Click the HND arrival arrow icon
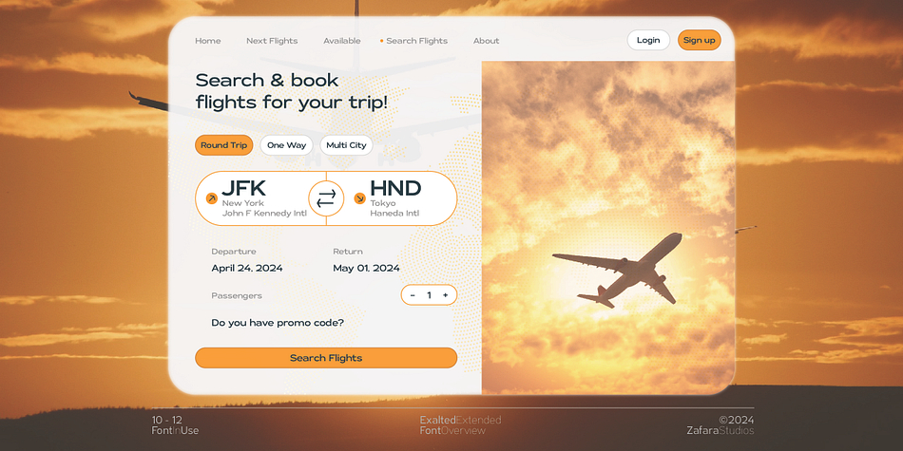Screen dimensions: 903x451 click(x=359, y=198)
